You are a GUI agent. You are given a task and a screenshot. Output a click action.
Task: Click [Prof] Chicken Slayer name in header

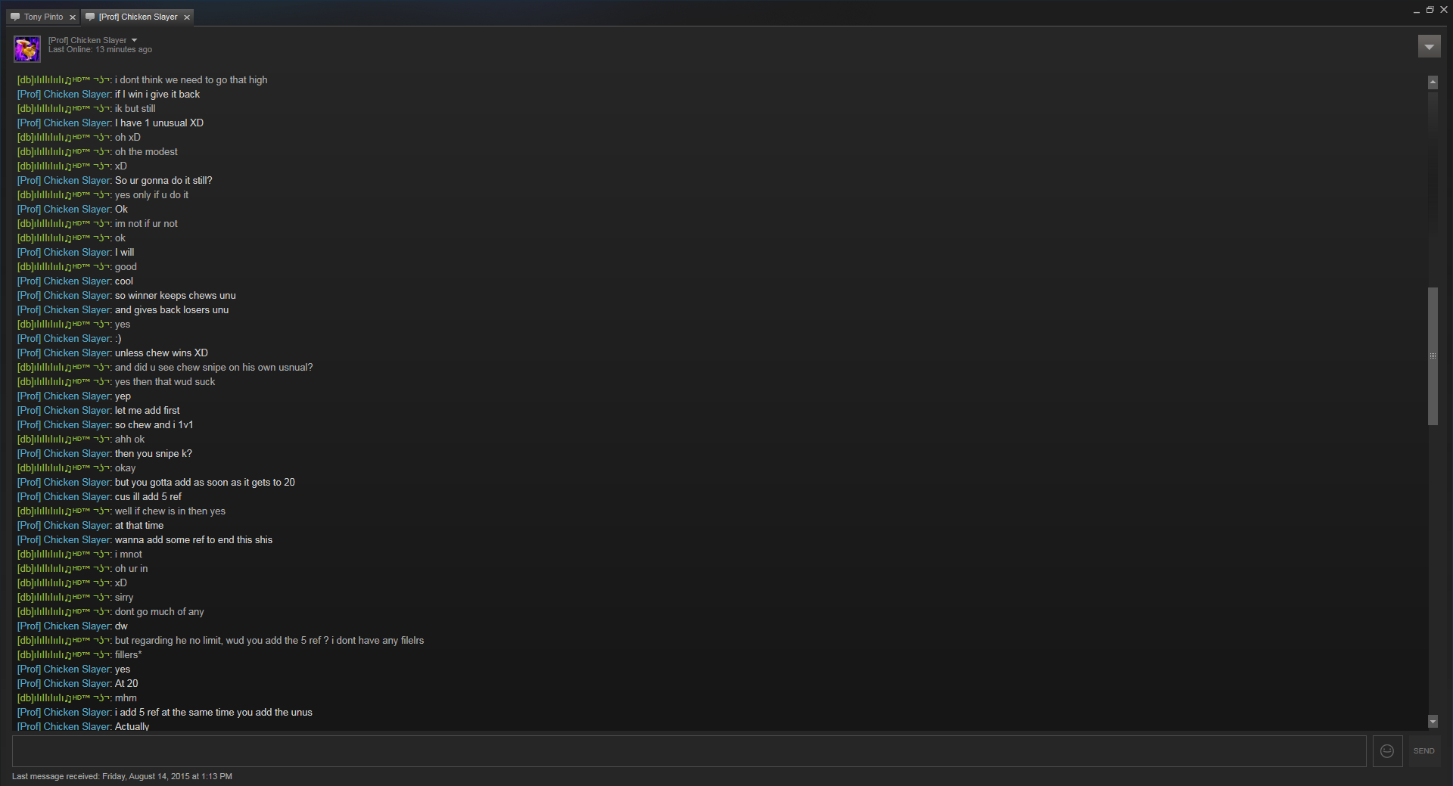click(88, 40)
